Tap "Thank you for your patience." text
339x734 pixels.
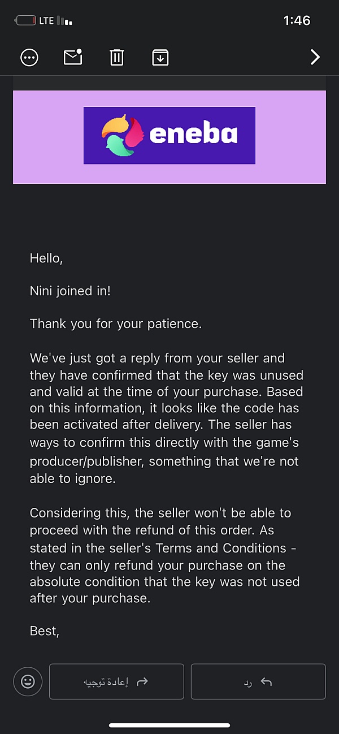(x=115, y=324)
